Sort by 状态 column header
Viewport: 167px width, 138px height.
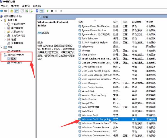125,22
